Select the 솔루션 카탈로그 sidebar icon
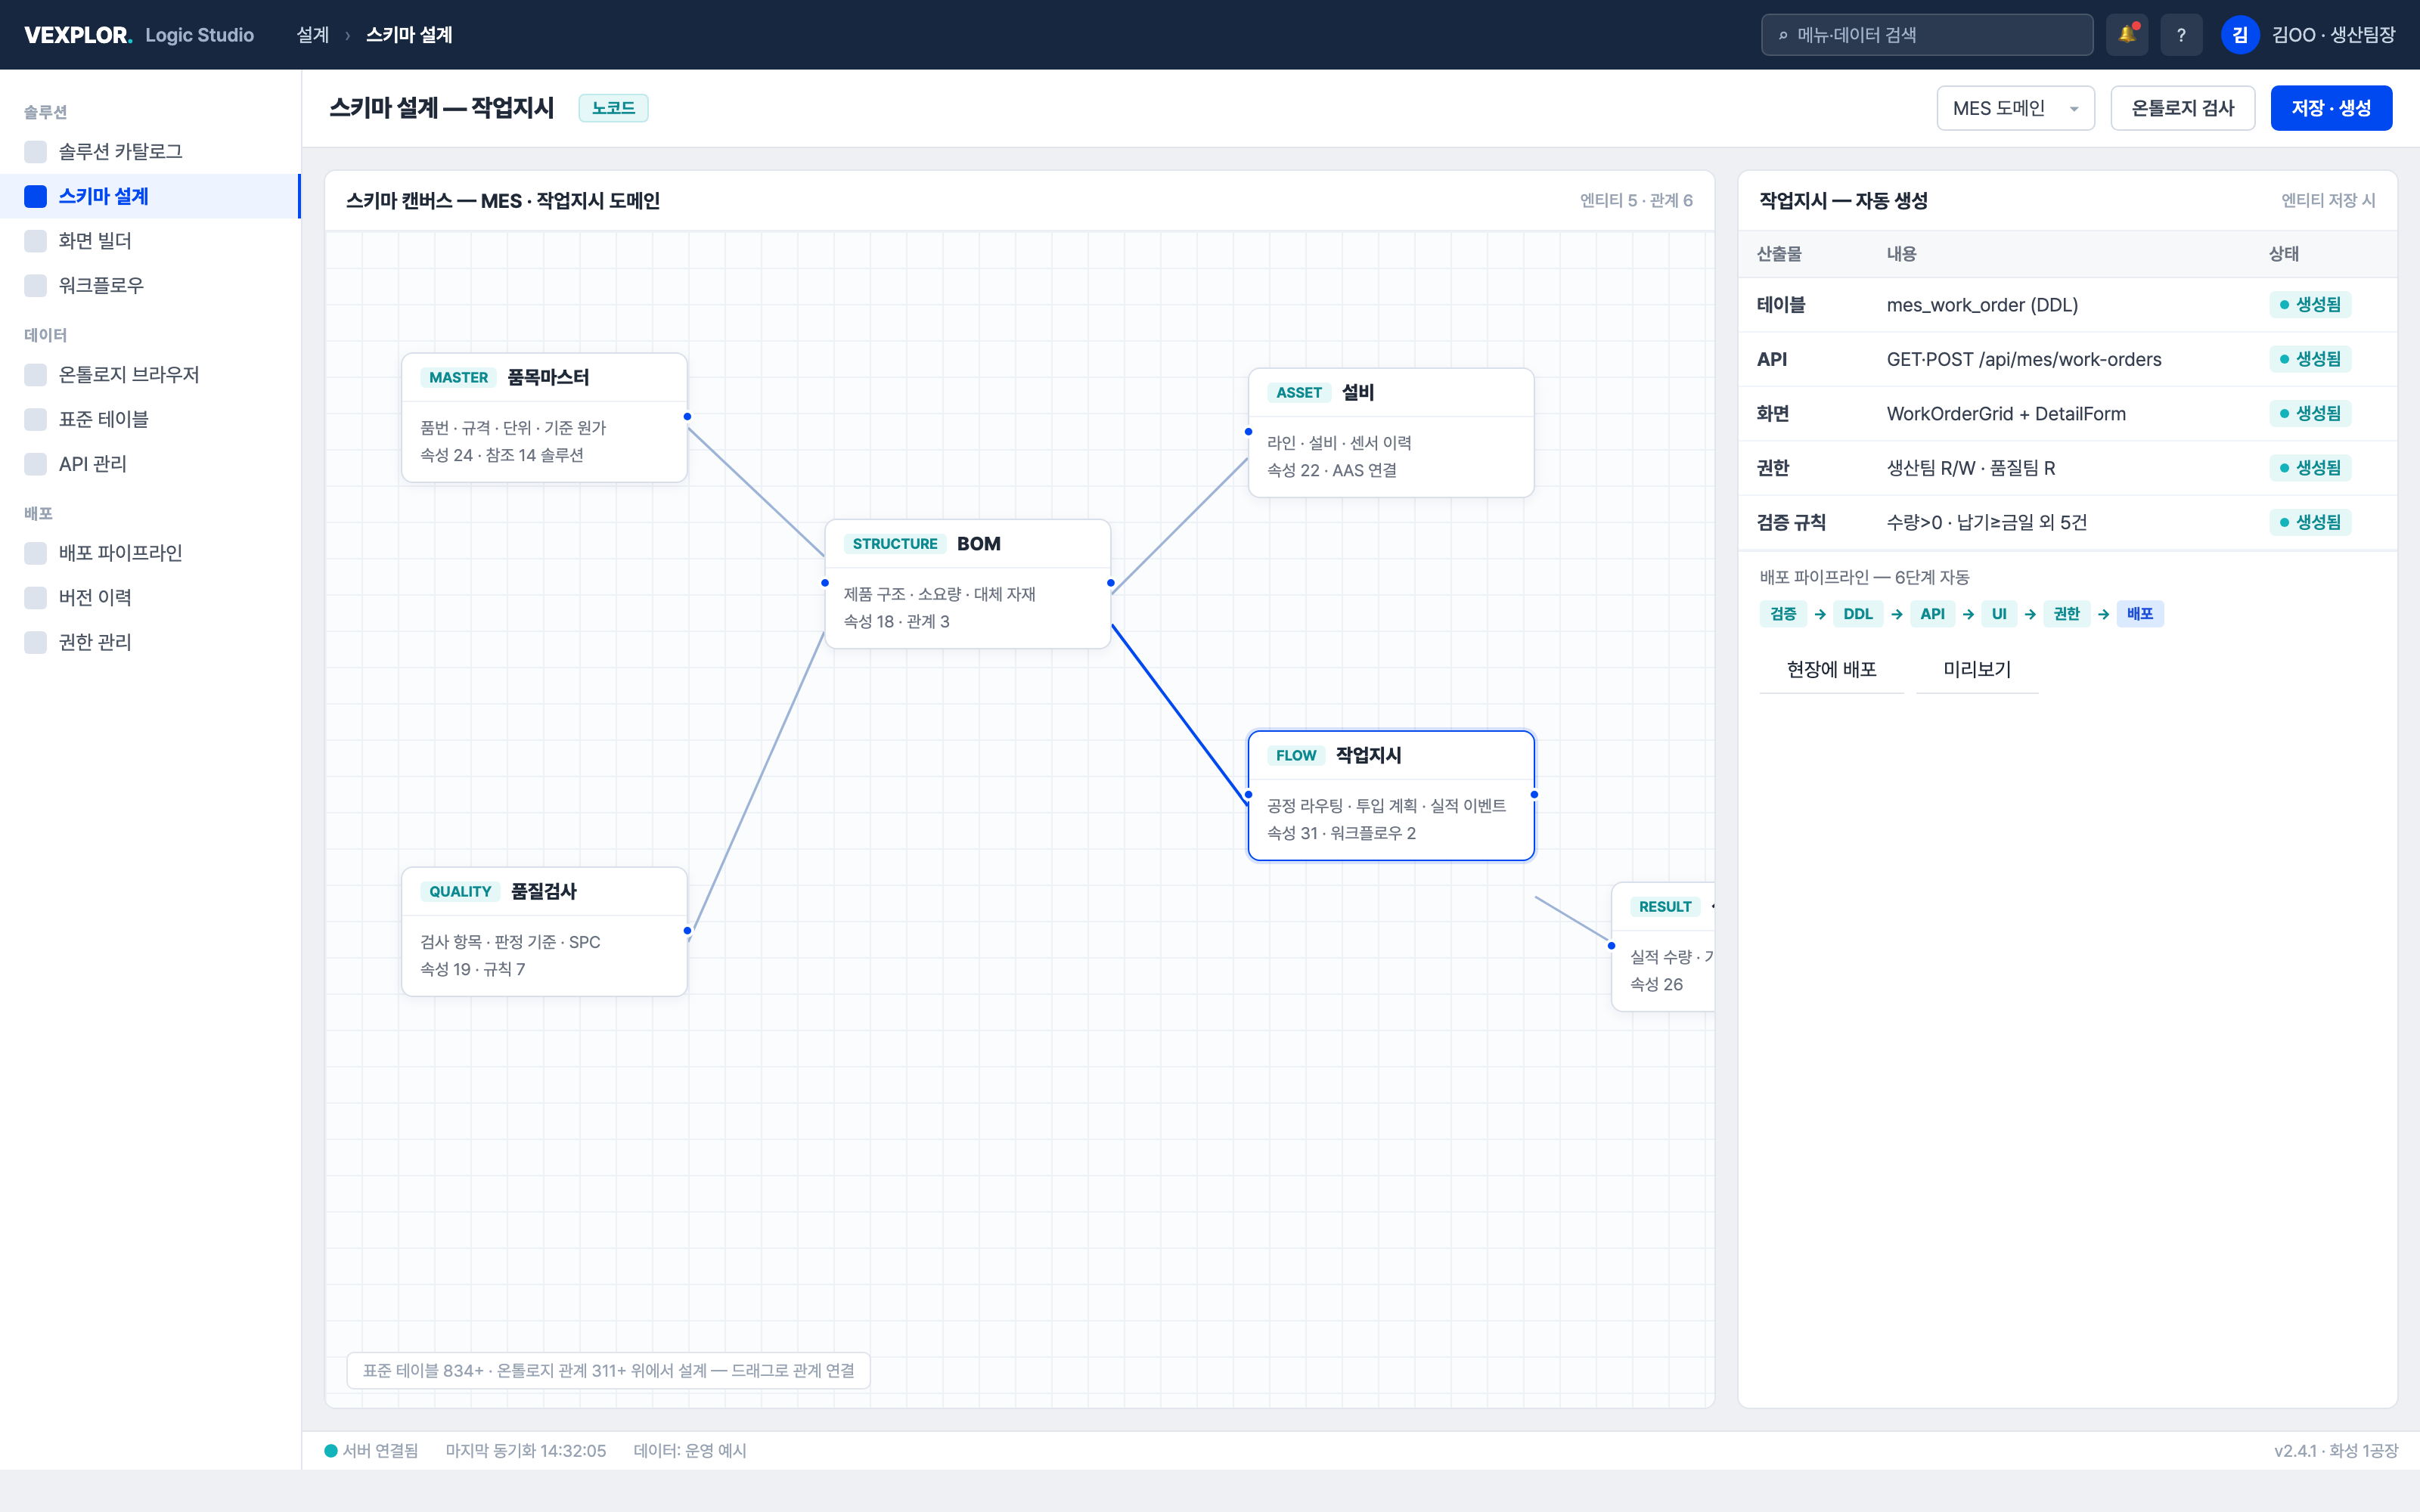This screenshot has width=2420, height=1512. 36,152
